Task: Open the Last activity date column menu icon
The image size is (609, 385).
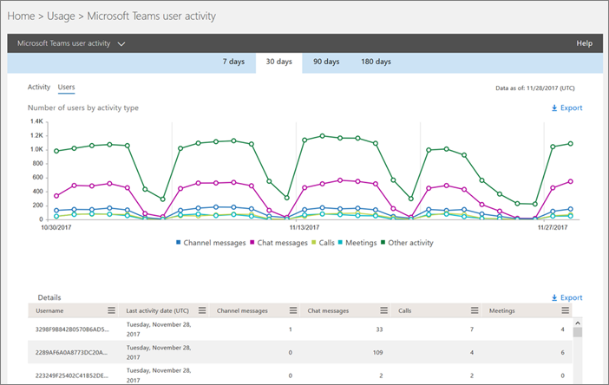Action: coord(202,310)
